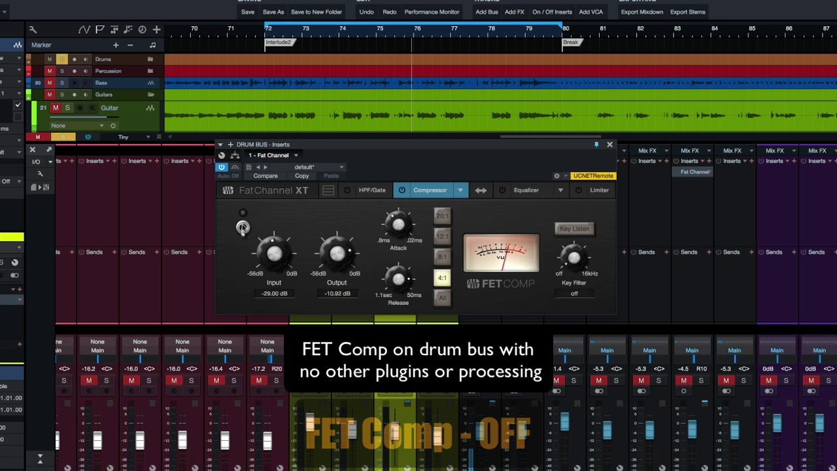Open the tempo clock icon in arrange toolbar
The width and height of the screenshot is (837, 471).
pos(142,29)
